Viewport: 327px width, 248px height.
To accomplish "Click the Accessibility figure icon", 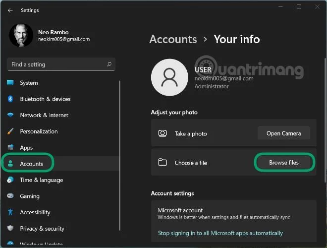I will click(10, 212).
